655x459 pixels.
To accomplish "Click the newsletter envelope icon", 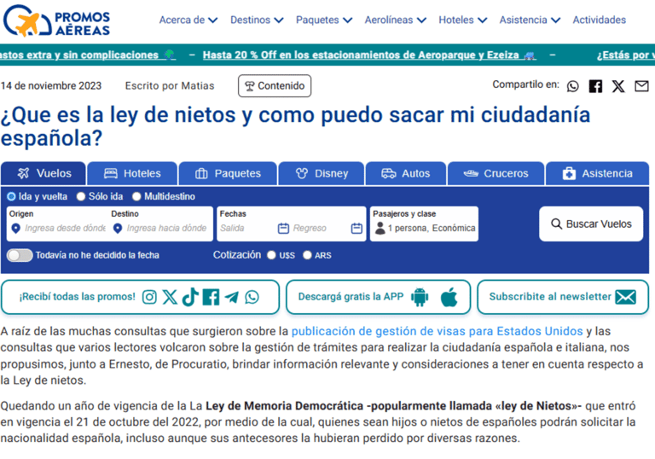I will 626,297.
